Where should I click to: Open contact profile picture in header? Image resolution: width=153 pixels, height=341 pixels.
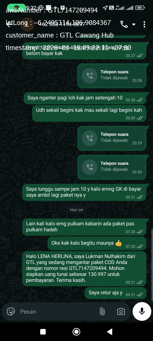point(27,24)
